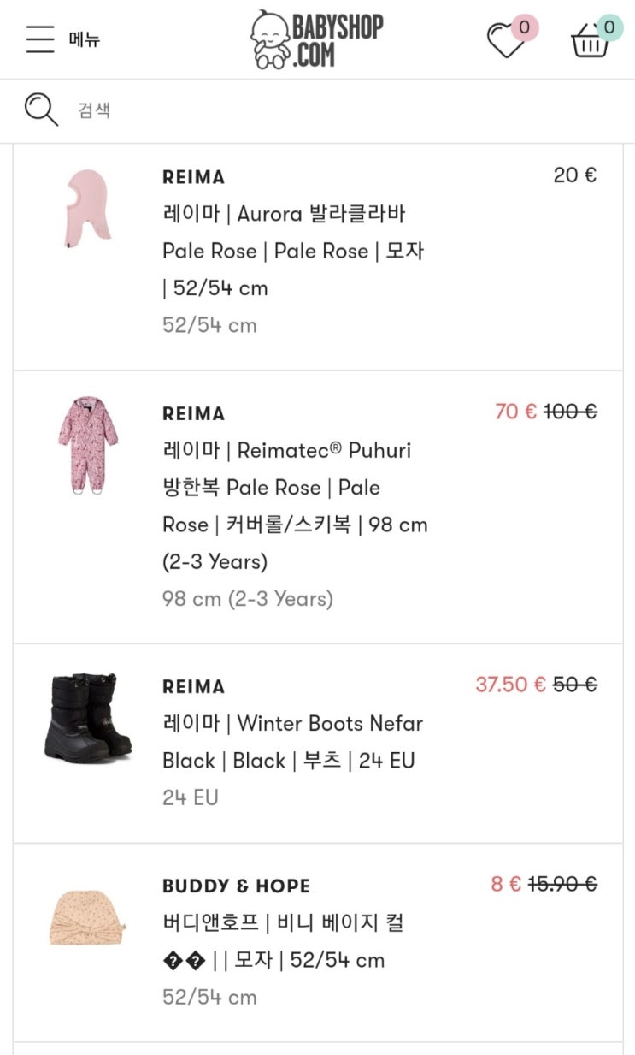635x1055 pixels.
Task: Open the shopping basket icon
Action: click(x=590, y=41)
